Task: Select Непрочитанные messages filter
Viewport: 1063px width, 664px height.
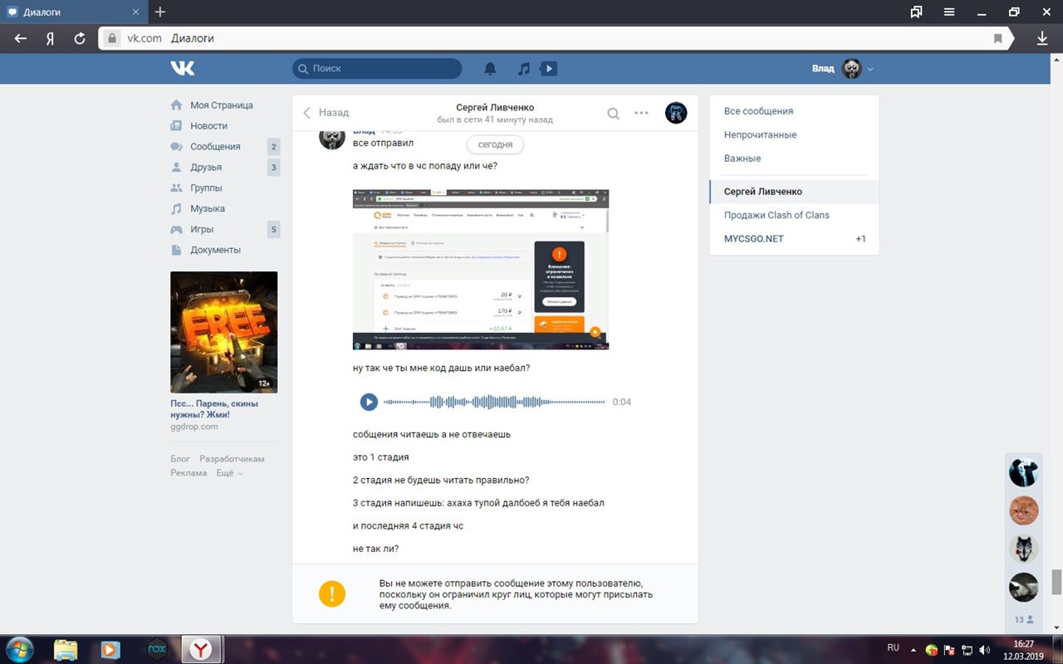Action: [x=760, y=134]
